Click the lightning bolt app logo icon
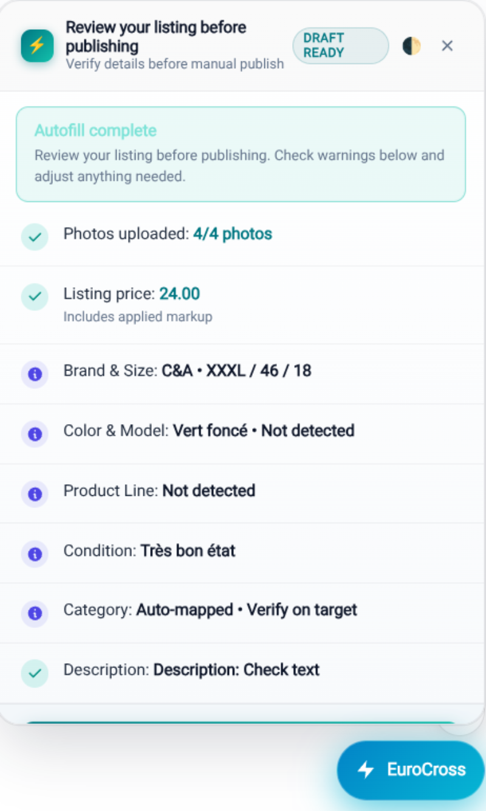The width and height of the screenshot is (486, 811). [37, 46]
